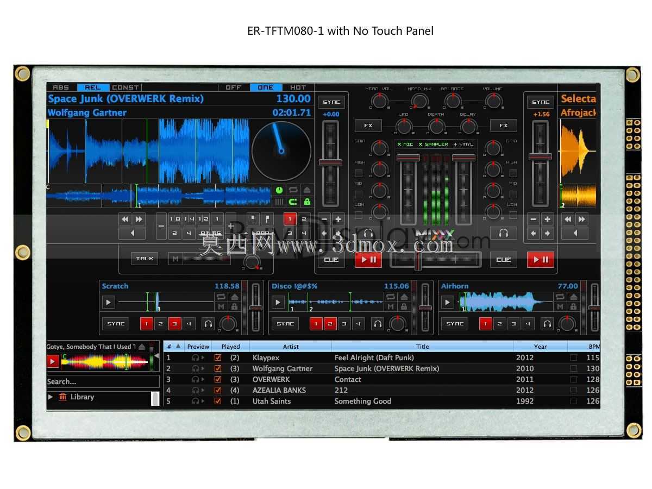Click the beat grid bars icon left of the green loop icon
This screenshot has height=489, width=652.
(x=279, y=202)
